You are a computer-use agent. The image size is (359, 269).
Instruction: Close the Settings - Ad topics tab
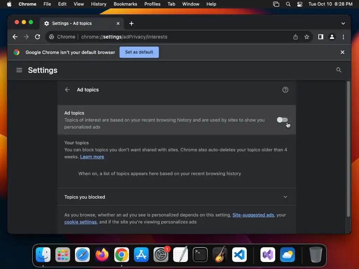(118, 23)
